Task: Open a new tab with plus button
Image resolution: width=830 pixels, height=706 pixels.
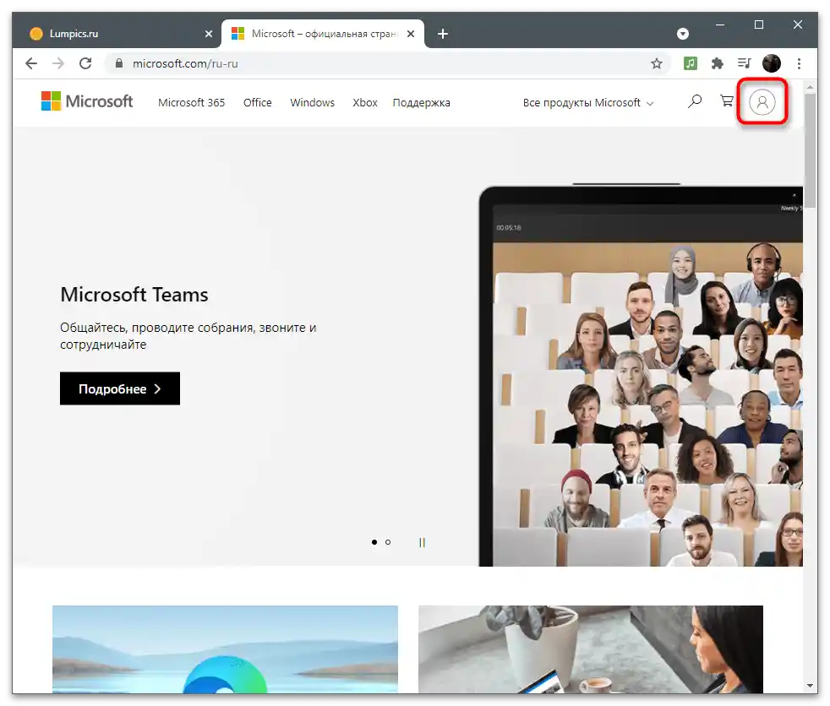Action: click(x=443, y=34)
